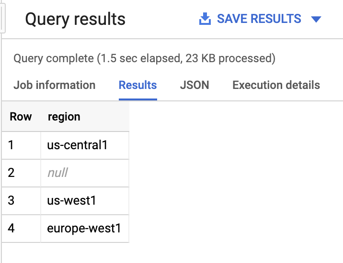This screenshot has width=343, height=263.
Task: Open the Save Results dropdown arrow
Action: point(316,19)
